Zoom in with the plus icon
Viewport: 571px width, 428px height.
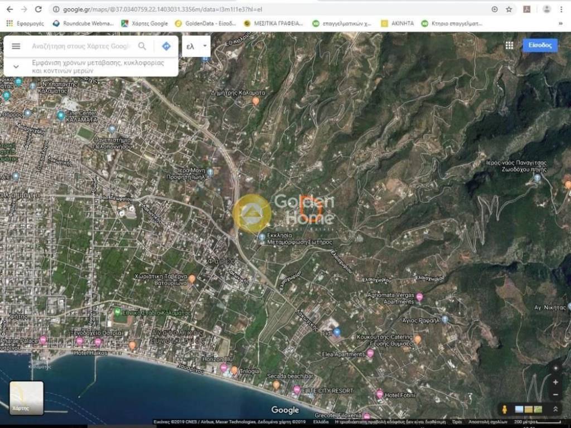pos(555,383)
